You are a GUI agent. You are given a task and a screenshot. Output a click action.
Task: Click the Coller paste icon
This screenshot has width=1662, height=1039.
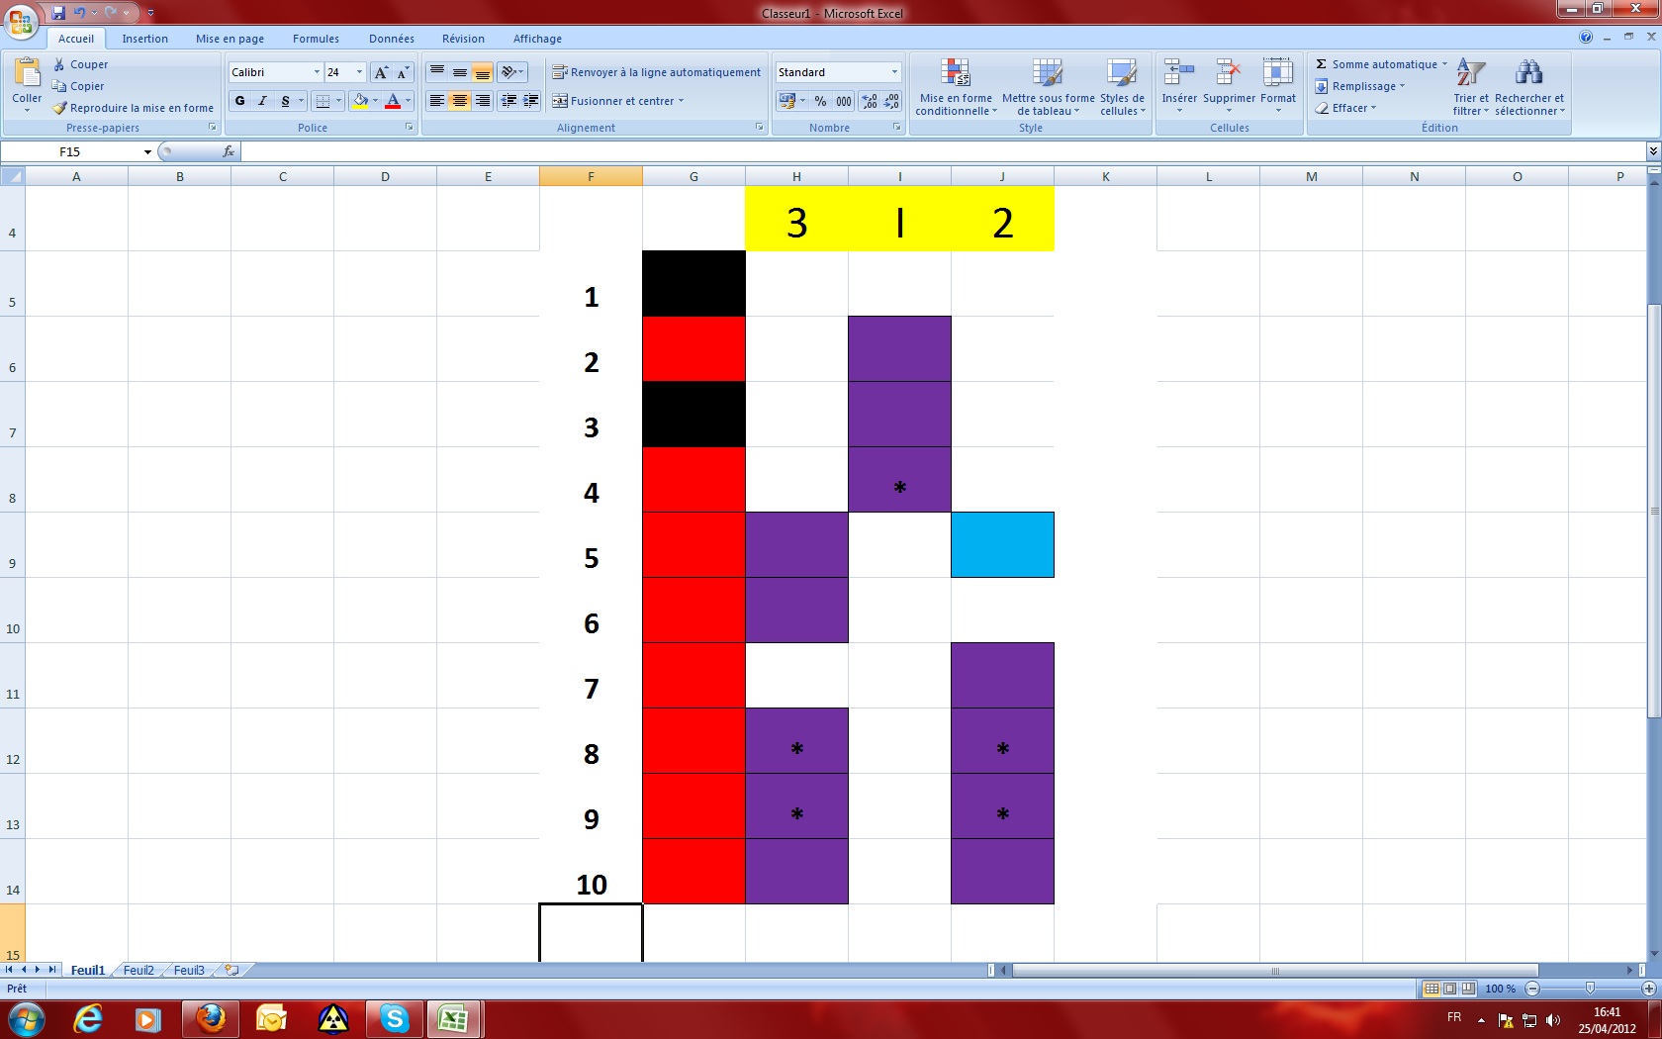coord(27,74)
